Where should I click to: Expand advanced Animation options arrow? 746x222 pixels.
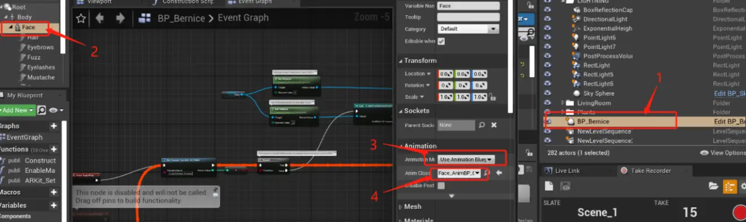[451, 196]
